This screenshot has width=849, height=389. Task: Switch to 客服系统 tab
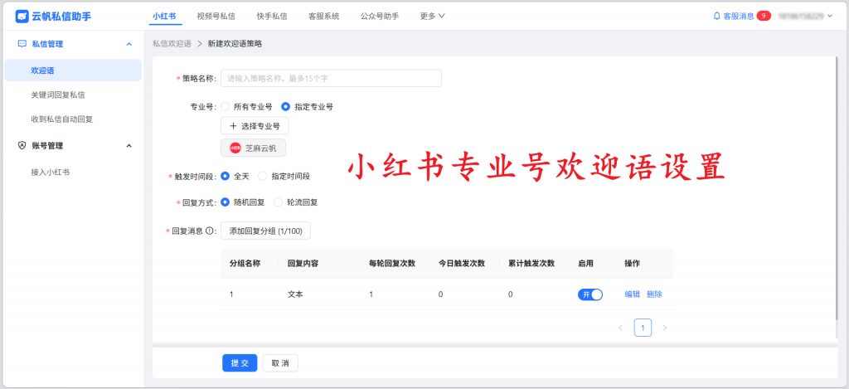tap(324, 17)
